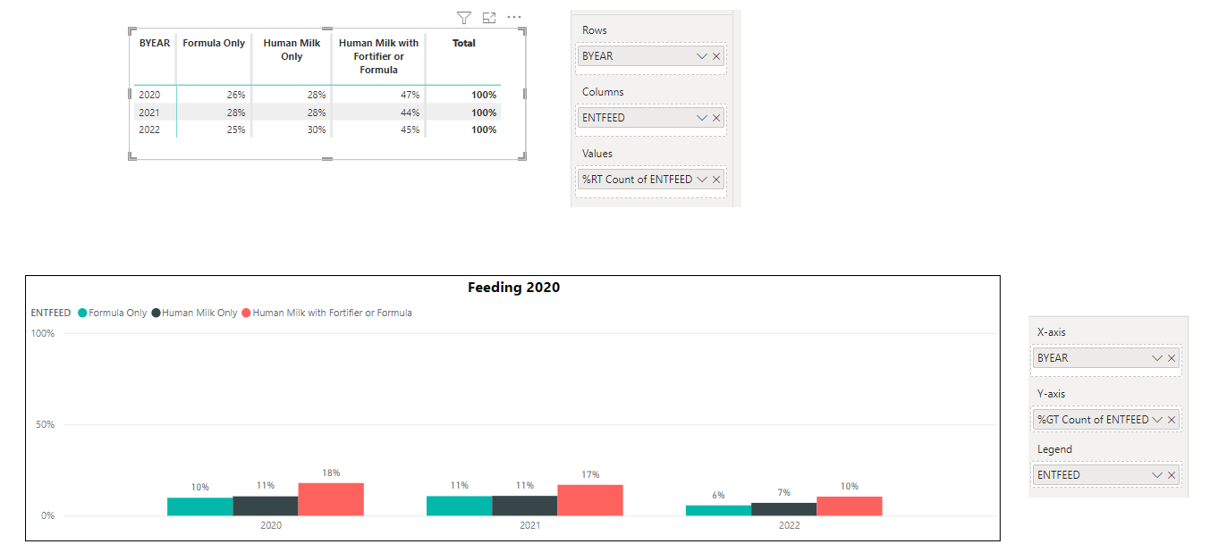Select the teal Formula Only legend marker
The width and height of the screenshot is (1210, 552).
[83, 314]
